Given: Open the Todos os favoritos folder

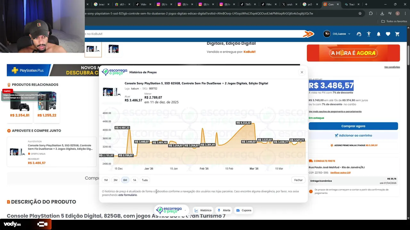Looking at the screenshot, I should pyautogui.click(x=394, y=21).
